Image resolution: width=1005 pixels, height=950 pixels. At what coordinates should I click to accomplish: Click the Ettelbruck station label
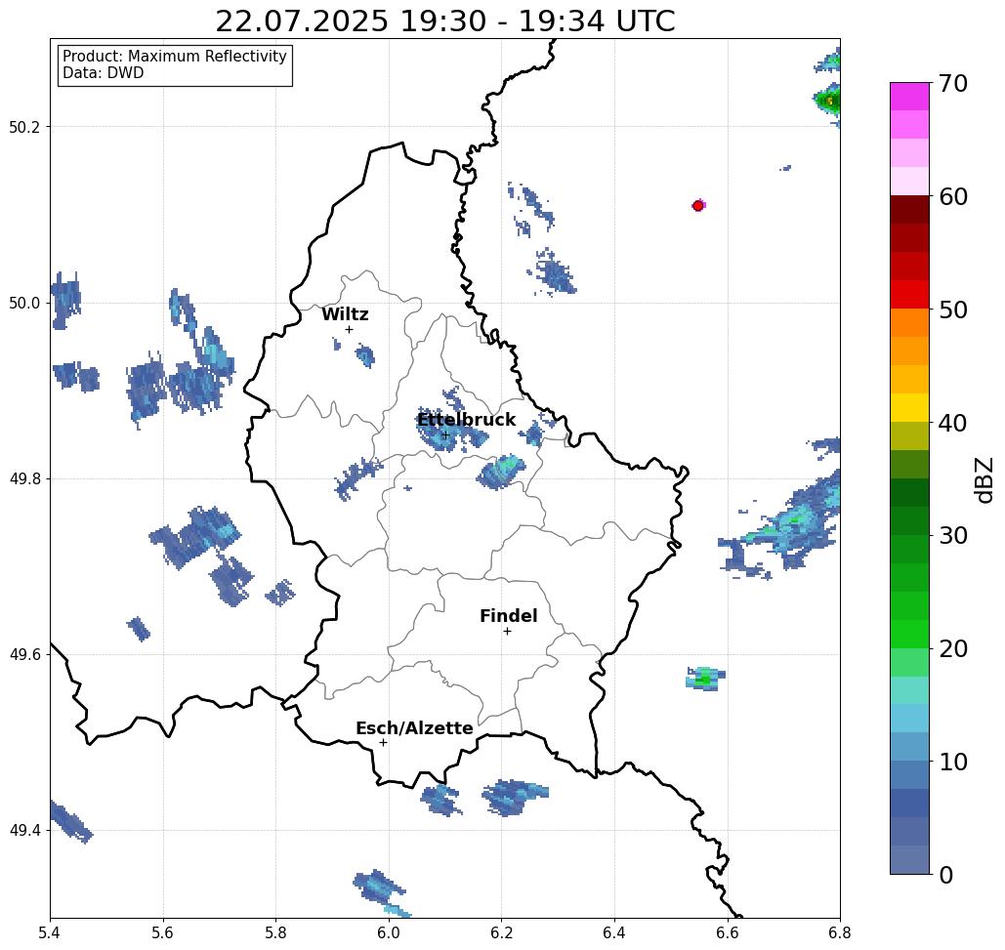click(x=466, y=420)
